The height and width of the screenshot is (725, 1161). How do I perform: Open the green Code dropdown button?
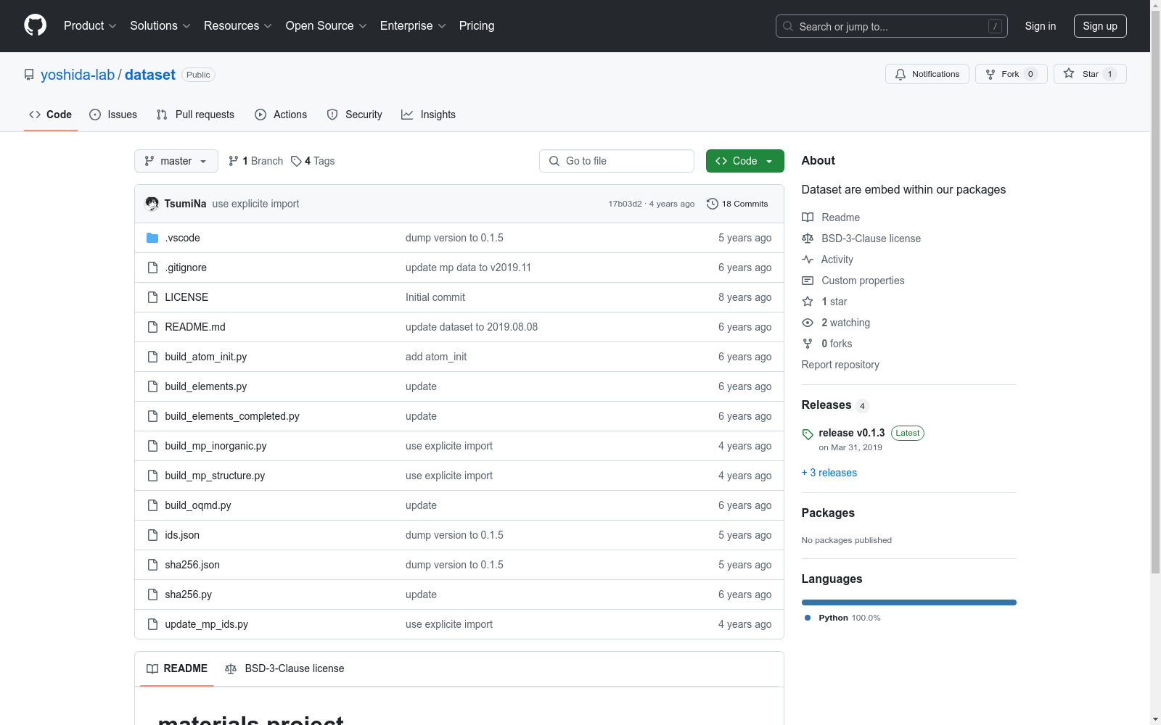(x=744, y=161)
